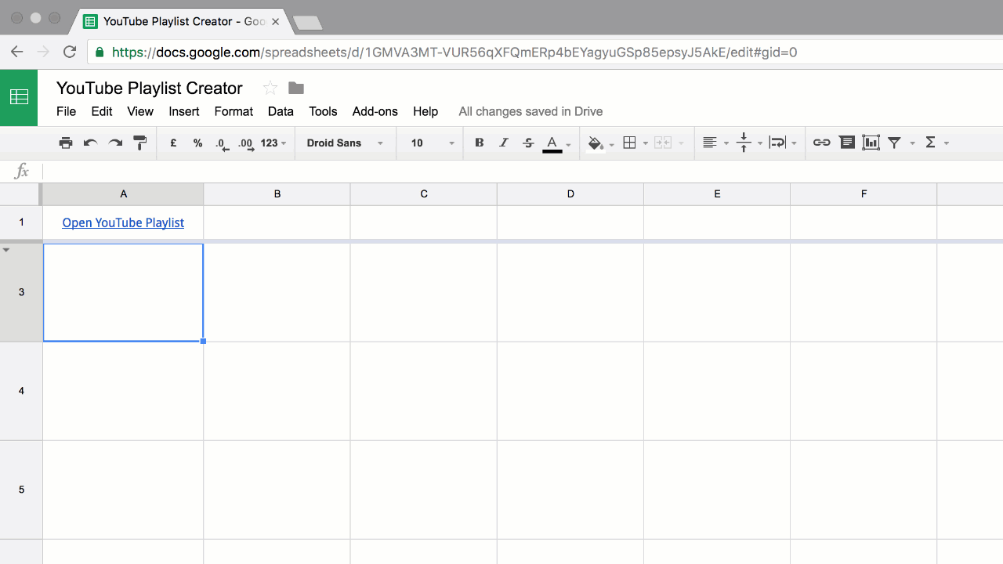Undo the last action
Image resolution: width=1003 pixels, height=564 pixels.
[x=91, y=143]
